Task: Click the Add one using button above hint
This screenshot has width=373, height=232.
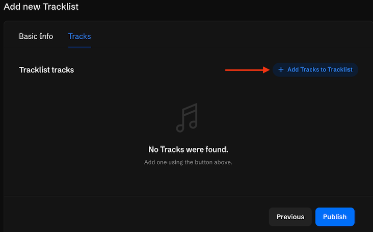Action: (x=188, y=162)
